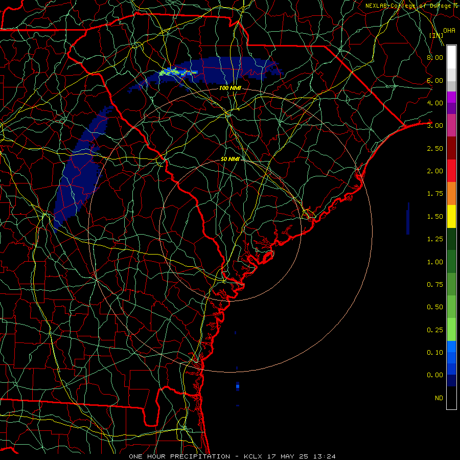Viewport: 460px width, 460px height.
Task: Click the "0.50" legend value
Action: coord(435,307)
